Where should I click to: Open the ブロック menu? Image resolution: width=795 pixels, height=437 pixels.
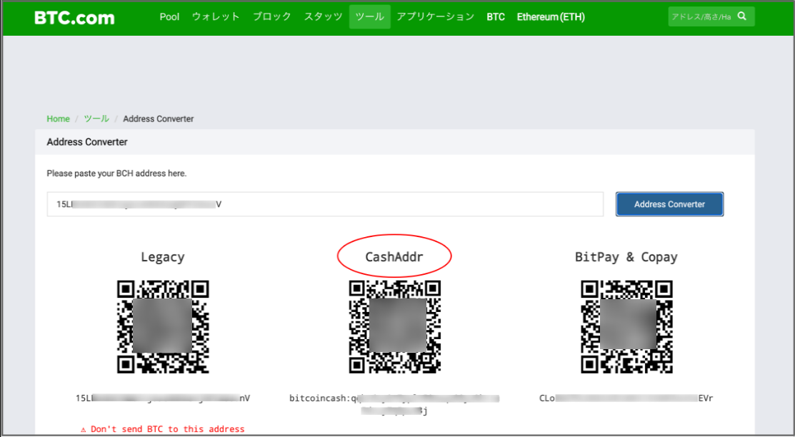271,16
